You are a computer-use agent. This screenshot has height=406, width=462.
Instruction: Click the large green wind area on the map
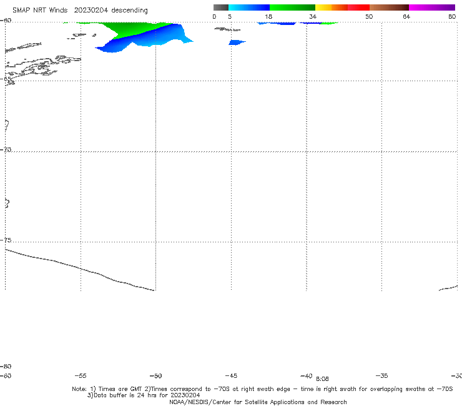[x=130, y=29]
